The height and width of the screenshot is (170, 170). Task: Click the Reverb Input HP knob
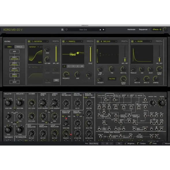[x=137, y=79]
